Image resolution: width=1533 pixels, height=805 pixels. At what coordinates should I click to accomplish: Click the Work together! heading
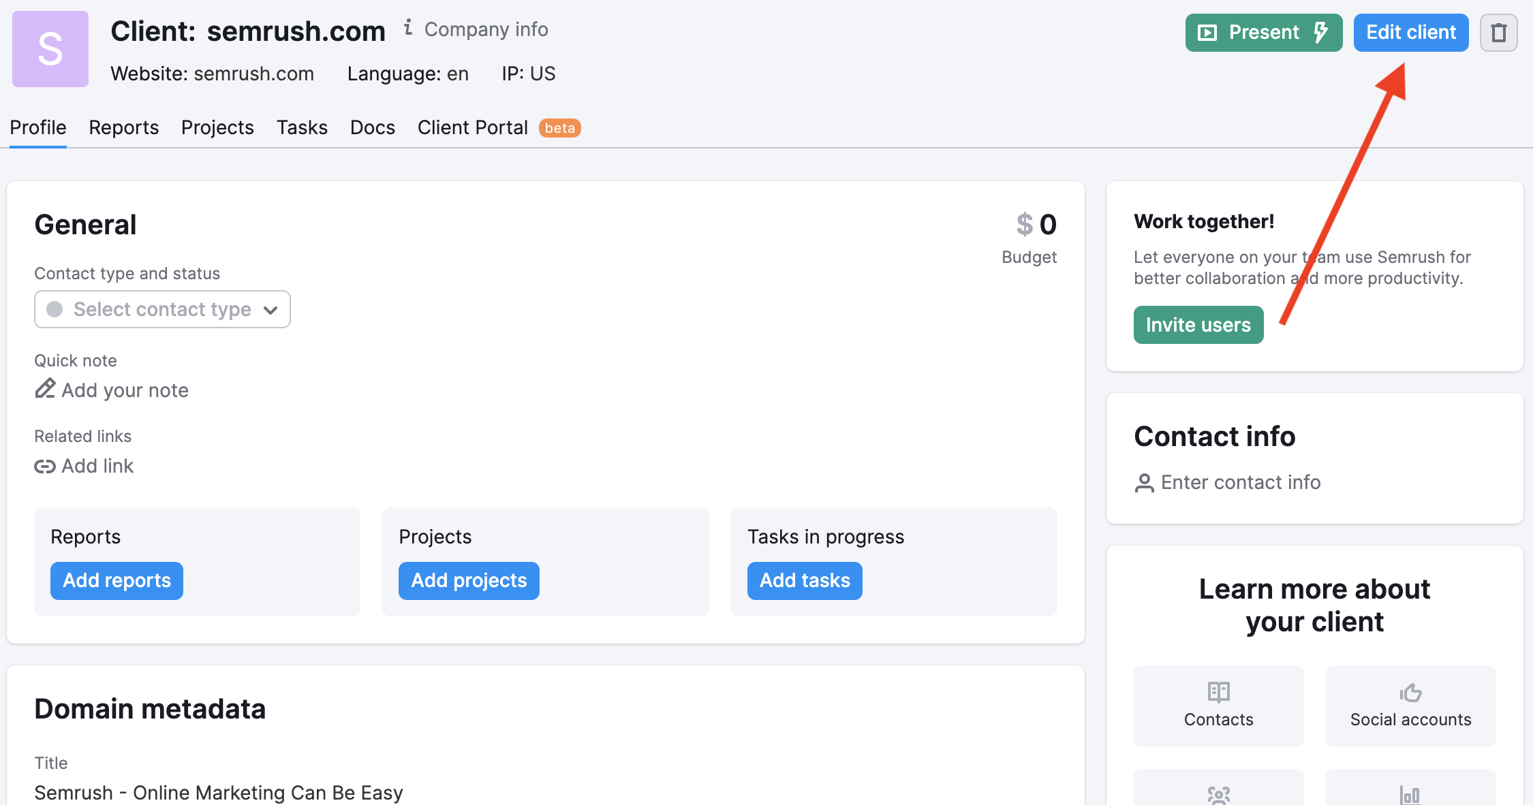(1204, 221)
